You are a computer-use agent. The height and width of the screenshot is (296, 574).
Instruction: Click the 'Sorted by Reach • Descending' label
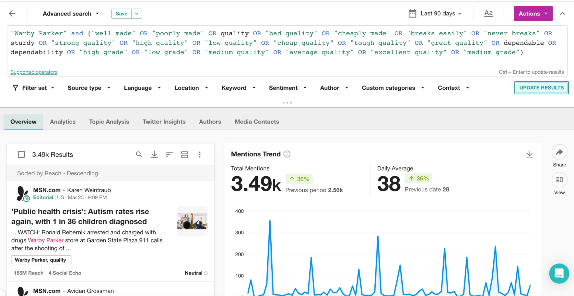pyautogui.click(x=57, y=173)
